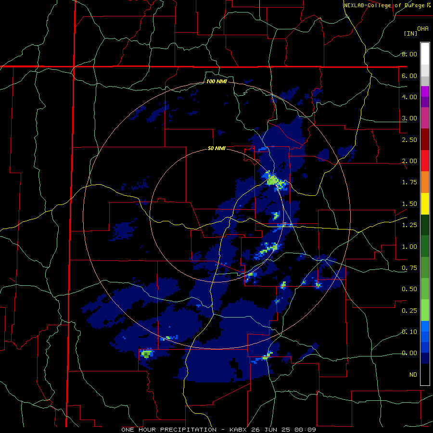This screenshot has width=433, height=433.
Task: Click the navy blue legend swatch above ND
Action: click(x=425, y=358)
